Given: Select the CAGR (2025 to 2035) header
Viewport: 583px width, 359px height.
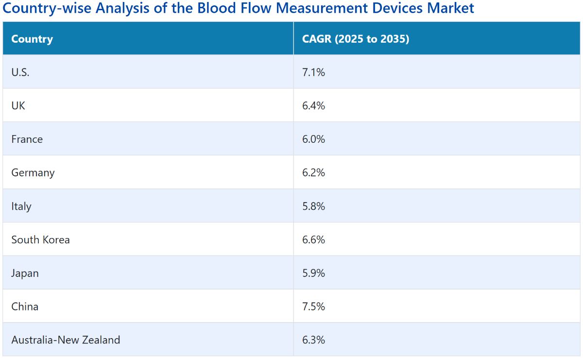Looking at the screenshot, I should (437, 38).
